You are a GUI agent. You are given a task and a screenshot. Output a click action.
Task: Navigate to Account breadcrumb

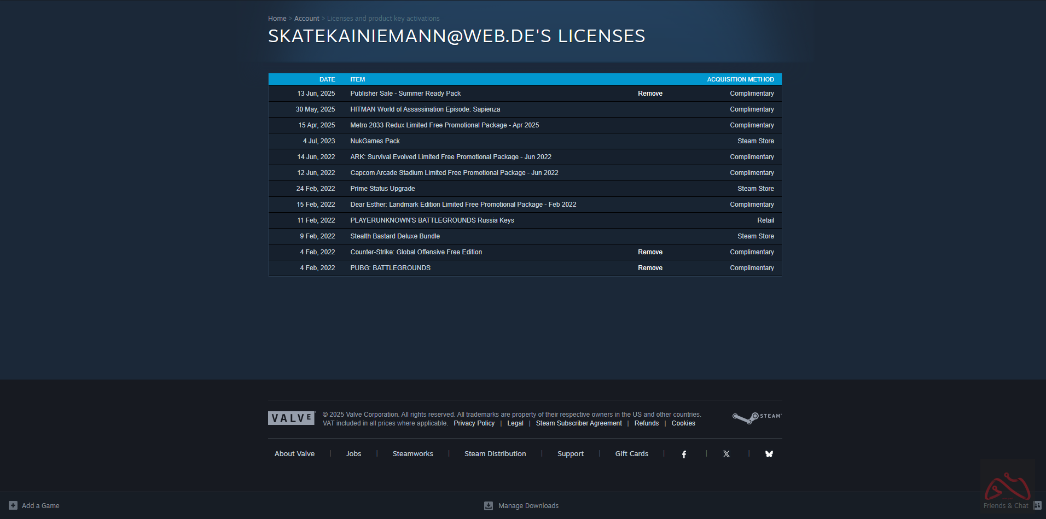306,19
